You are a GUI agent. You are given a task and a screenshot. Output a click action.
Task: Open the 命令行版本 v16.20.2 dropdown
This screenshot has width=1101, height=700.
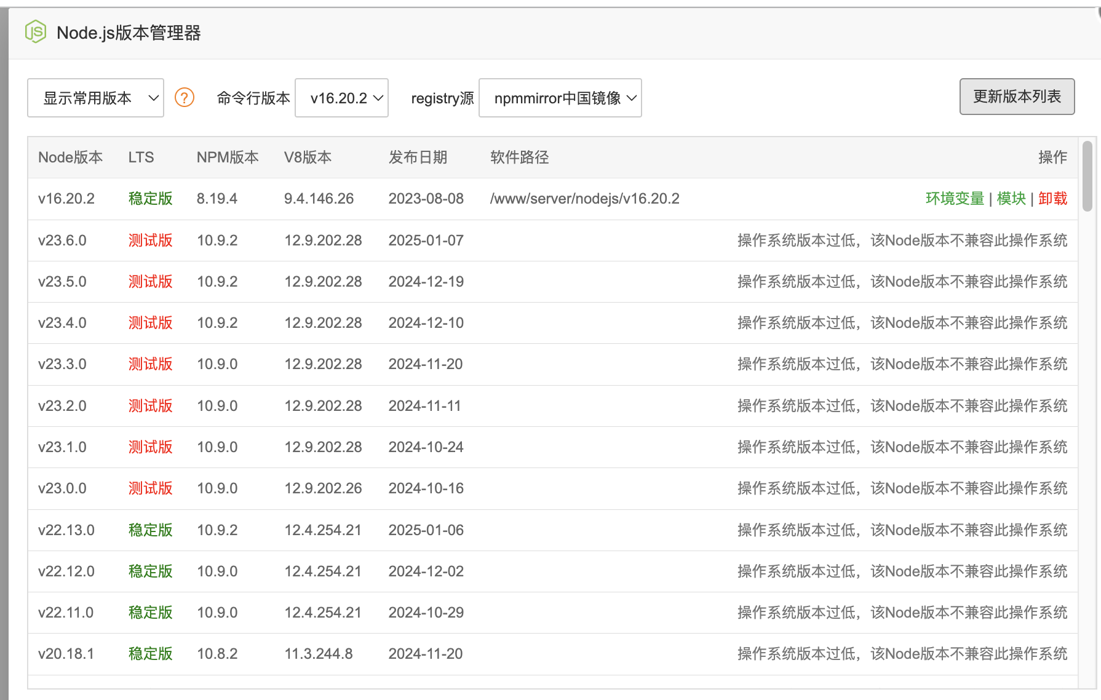(x=341, y=98)
